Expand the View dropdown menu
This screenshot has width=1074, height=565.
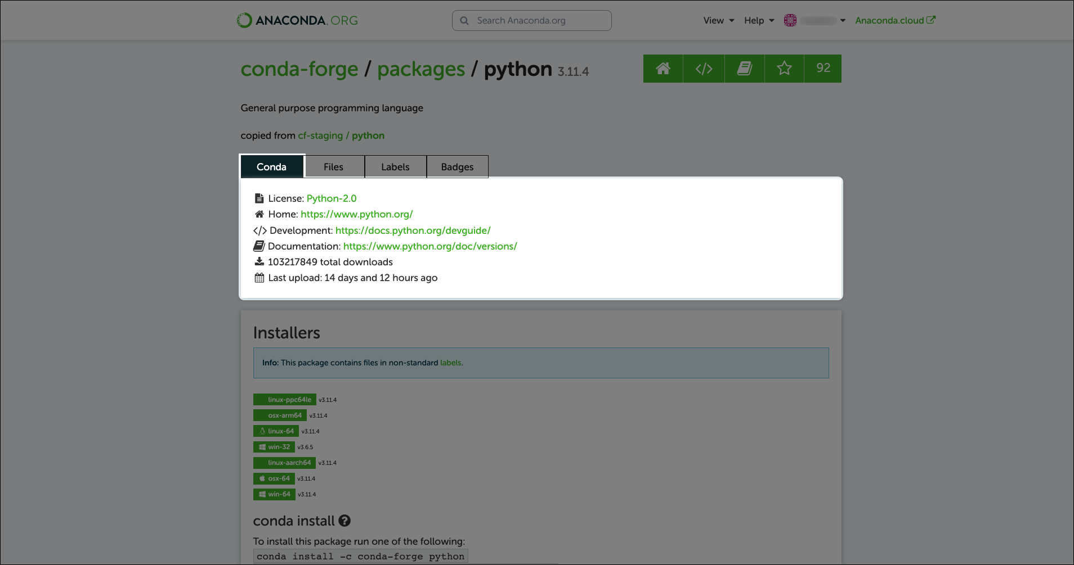point(719,20)
